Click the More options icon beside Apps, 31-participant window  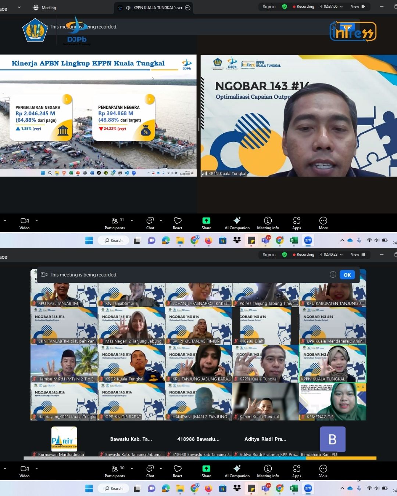pyautogui.click(x=323, y=223)
